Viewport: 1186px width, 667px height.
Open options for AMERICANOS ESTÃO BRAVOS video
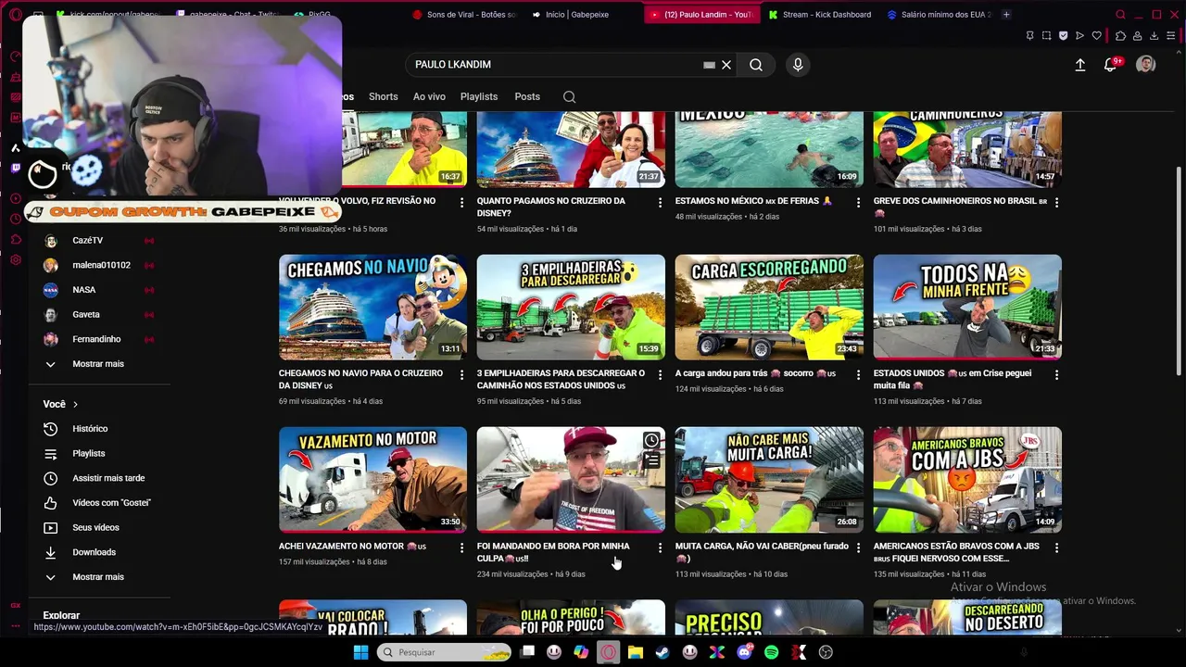pyautogui.click(x=1056, y=548)
